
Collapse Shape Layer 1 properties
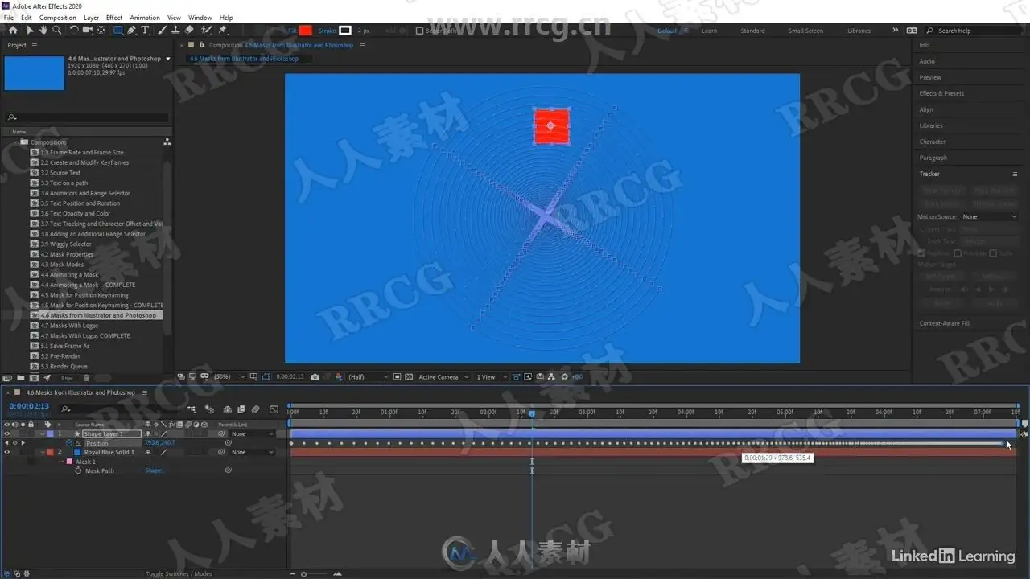43,434
